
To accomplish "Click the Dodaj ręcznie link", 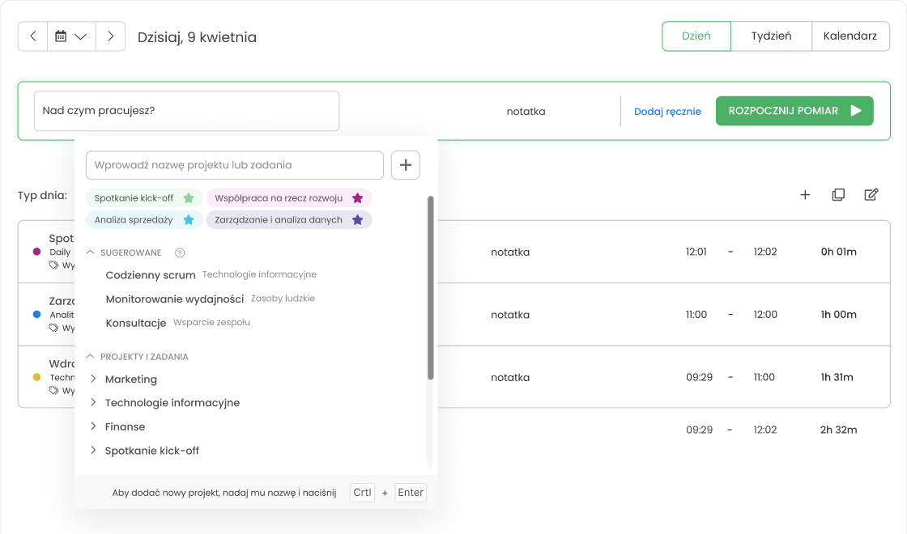I will [667, 112].
